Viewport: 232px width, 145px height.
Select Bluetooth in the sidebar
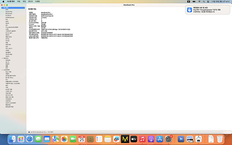coord(9,14)
